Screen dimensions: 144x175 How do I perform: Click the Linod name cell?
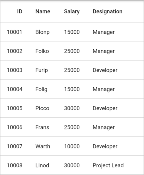click(42, 165)
